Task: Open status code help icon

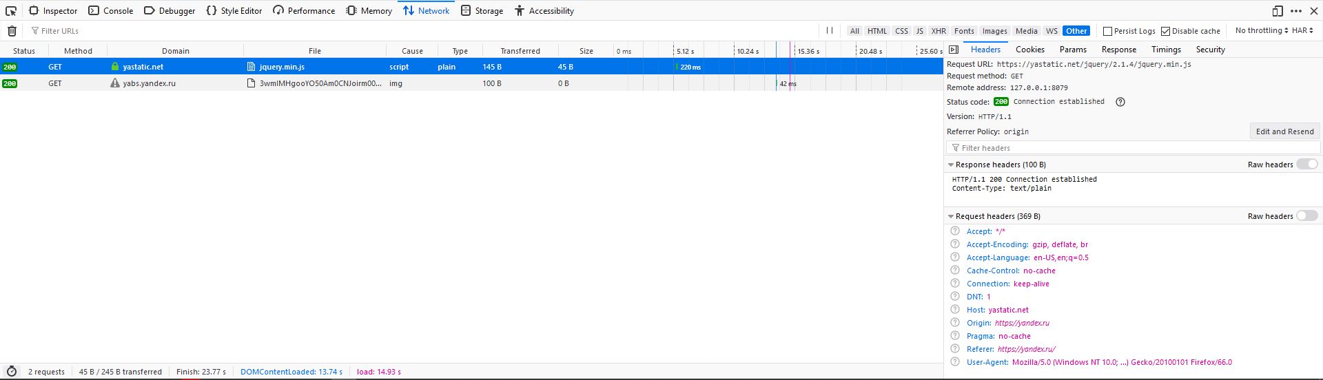Action: pyautogui.click(x=1120, y=102)
